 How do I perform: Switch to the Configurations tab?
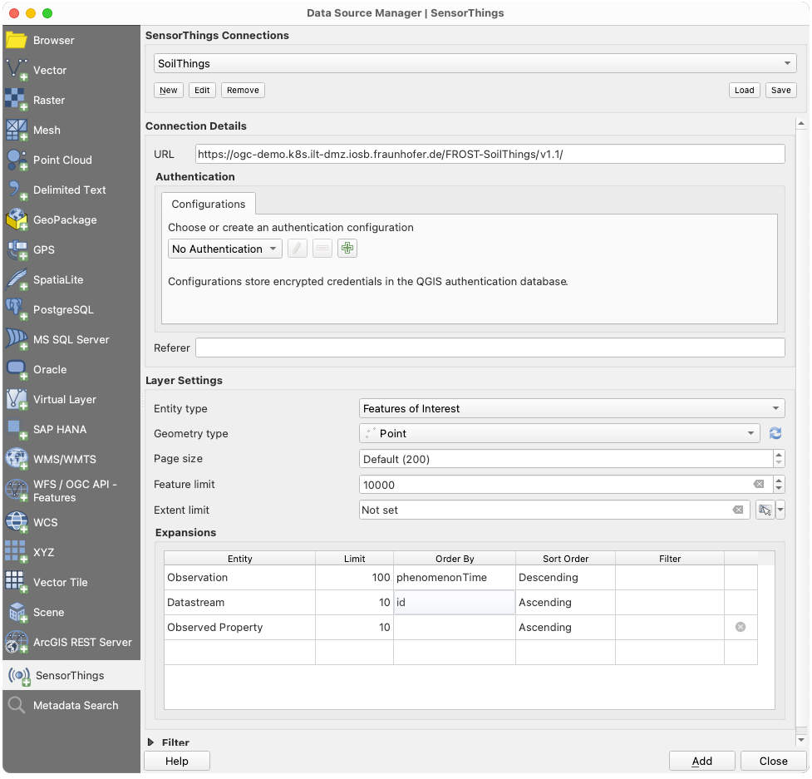tap(208, 204)
